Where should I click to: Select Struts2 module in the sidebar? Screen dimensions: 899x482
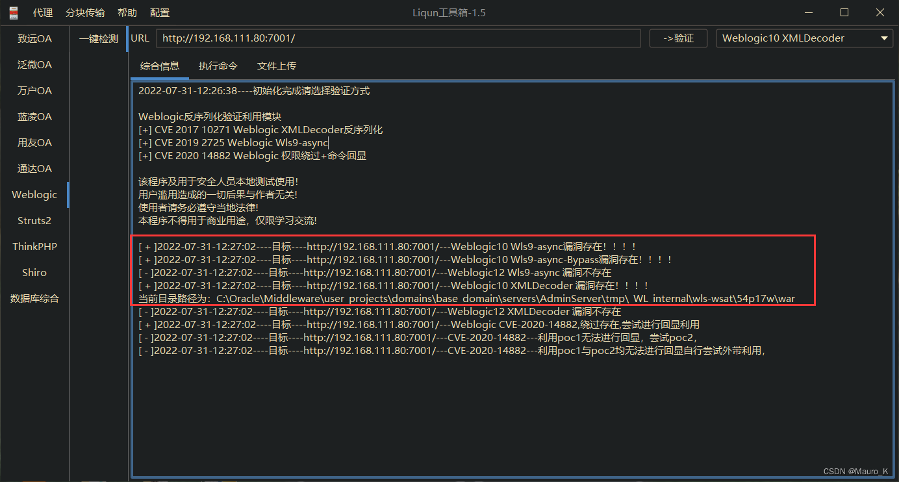[x=34, y=221]
